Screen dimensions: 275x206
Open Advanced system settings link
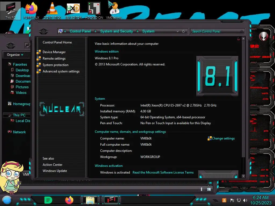61,71
